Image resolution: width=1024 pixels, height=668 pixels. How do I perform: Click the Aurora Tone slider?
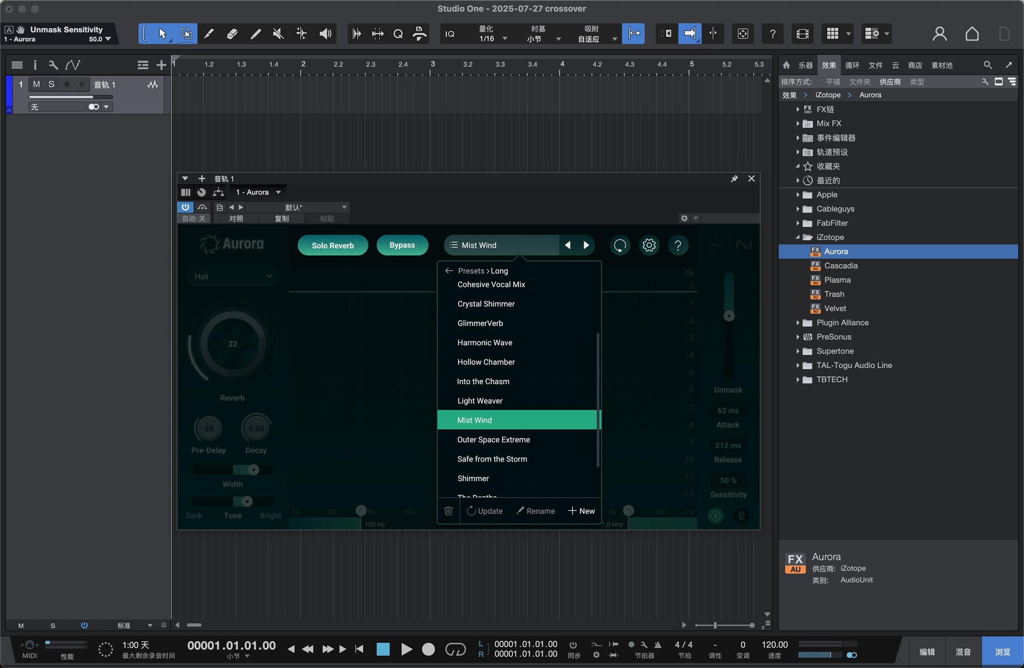pos(233,501)
